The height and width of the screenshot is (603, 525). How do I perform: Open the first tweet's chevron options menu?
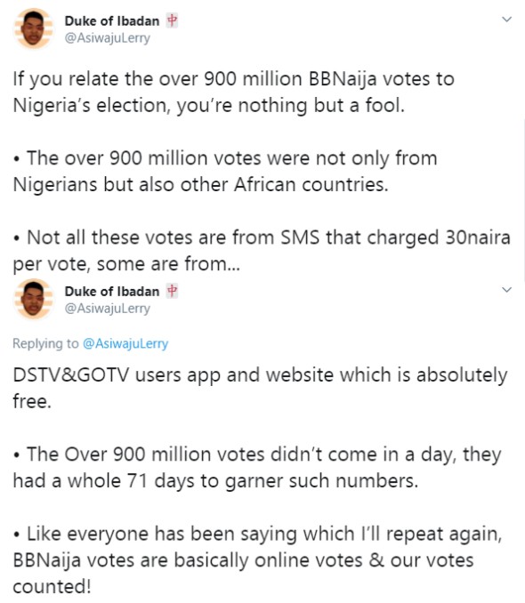click(x=507, y=20)
